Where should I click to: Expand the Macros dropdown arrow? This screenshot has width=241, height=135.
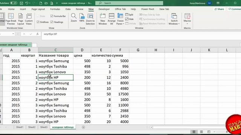pos(187,24)
